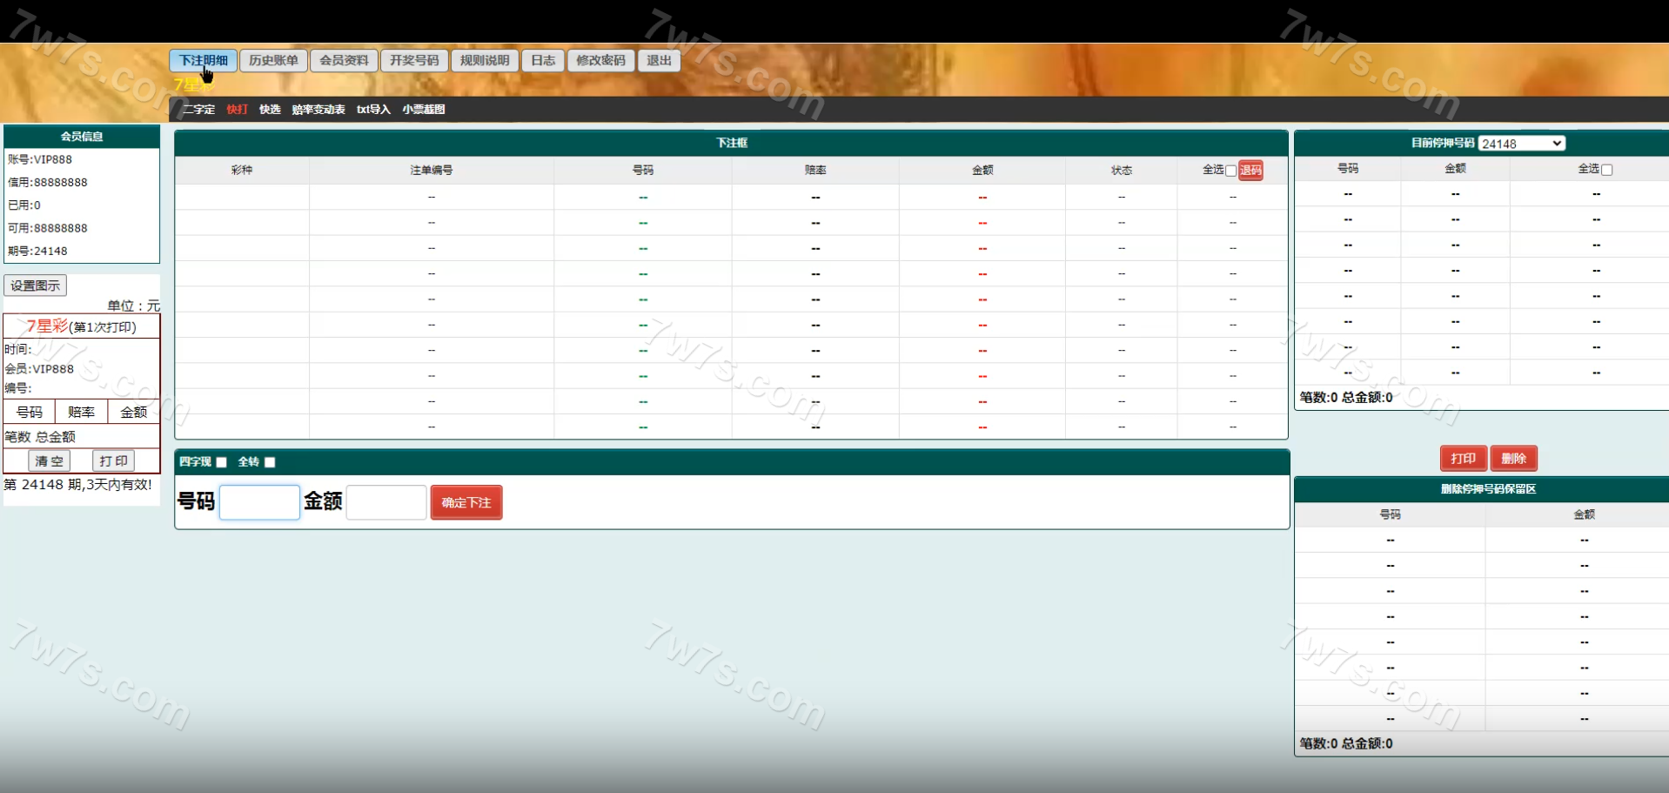The width and height of the screenshot is (1669, 793).
Task: View 开奖号码 results tab
Action: point(414,60)
